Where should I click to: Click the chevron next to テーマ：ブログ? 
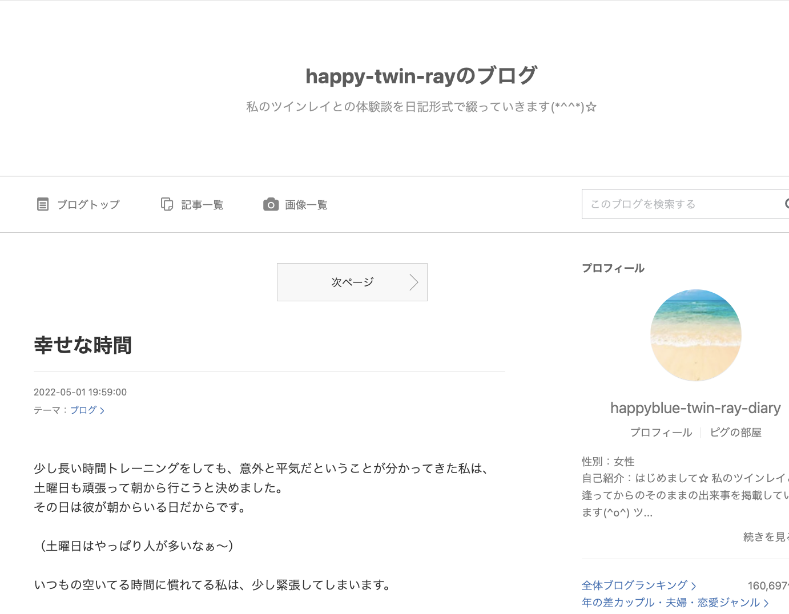[103, 410]
